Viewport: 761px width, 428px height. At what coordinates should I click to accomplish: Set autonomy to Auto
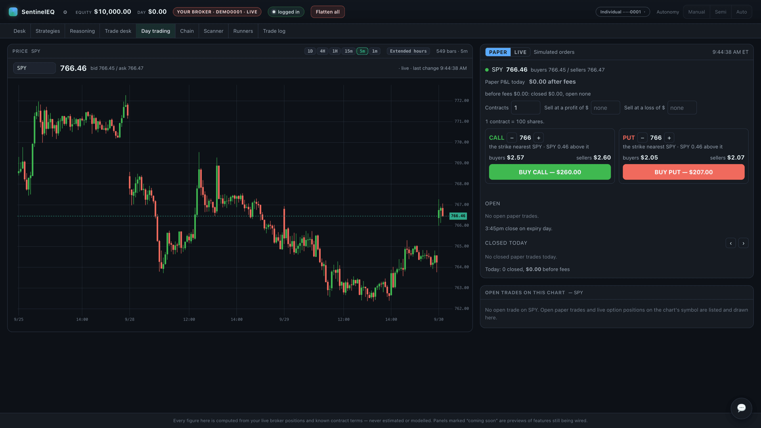[x=741, y=12]
